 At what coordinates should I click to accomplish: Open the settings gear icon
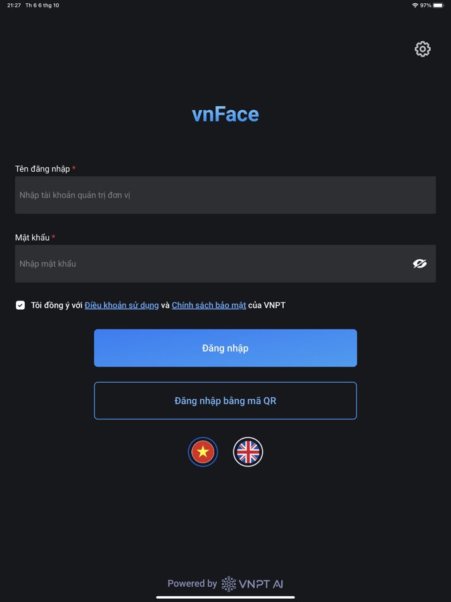[x=422, y=49]
